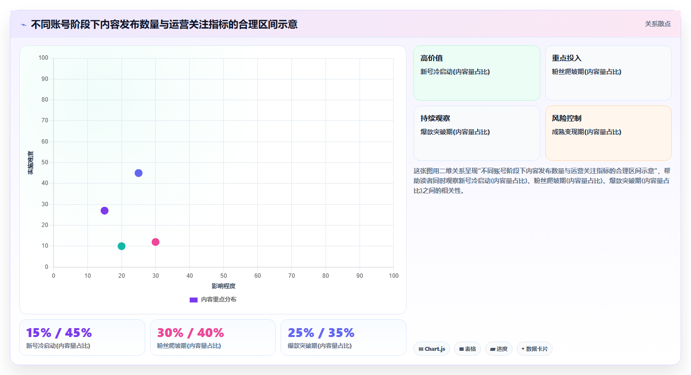This screenshot has width=691, height=375.
Task: Click the 数据卡片 tag
Action: [534, 349]
